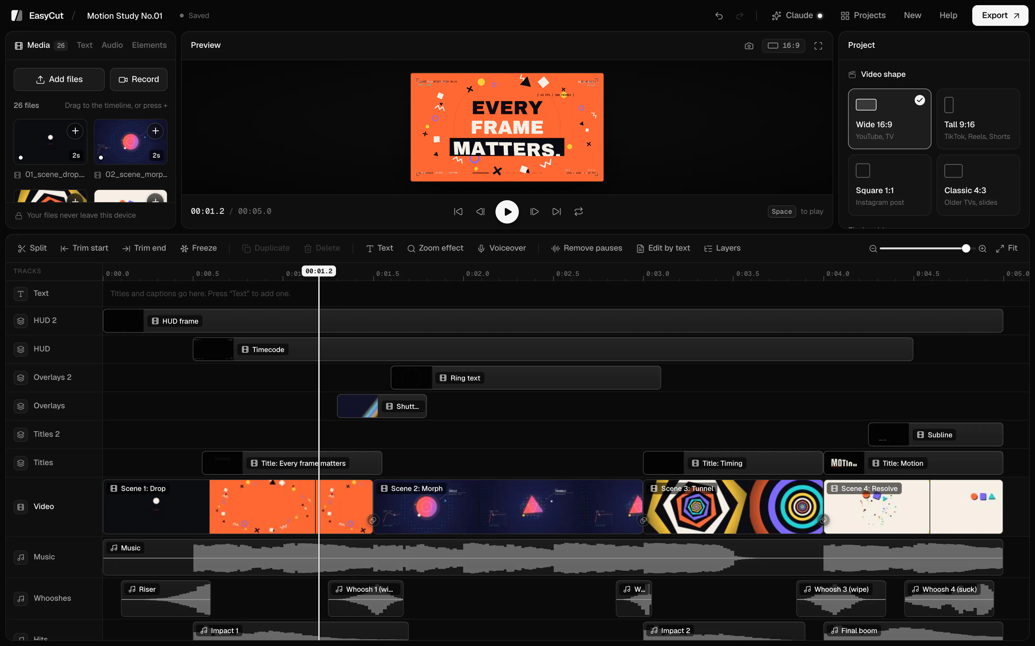Jump to the start of the video
The image size is (1035, 646).
click(x=458, y=212)
